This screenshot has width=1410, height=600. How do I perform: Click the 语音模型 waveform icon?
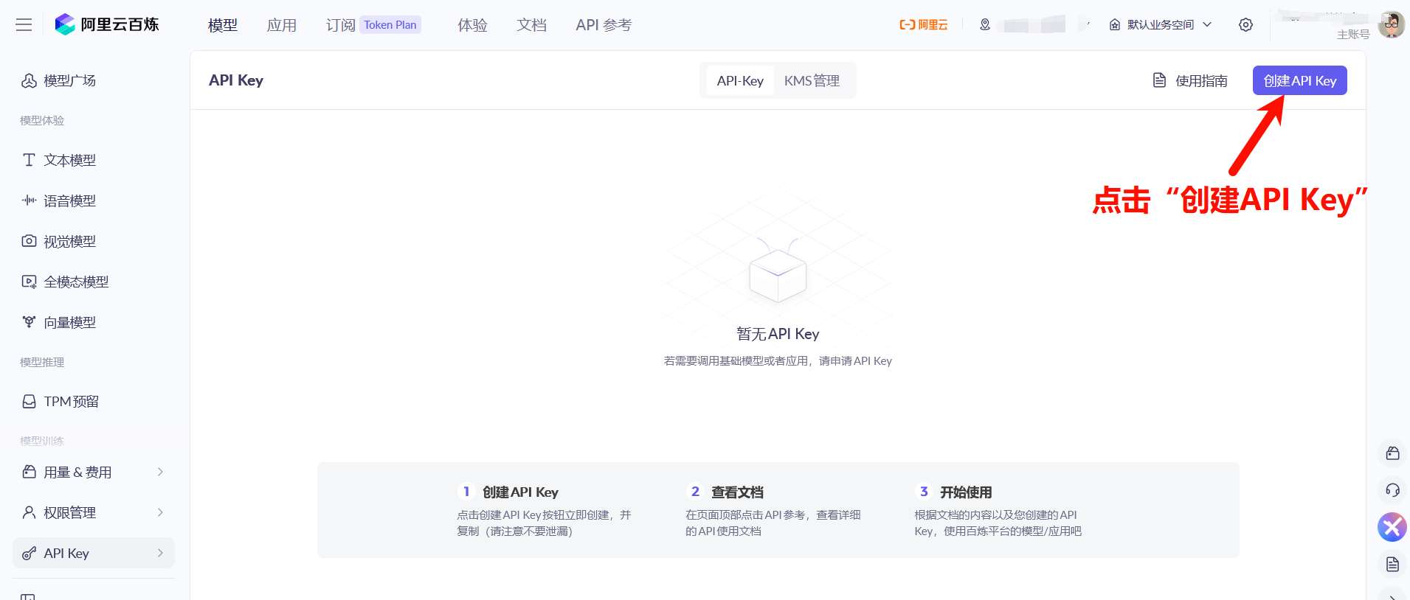pyautogui.click(x=29, y=200)
